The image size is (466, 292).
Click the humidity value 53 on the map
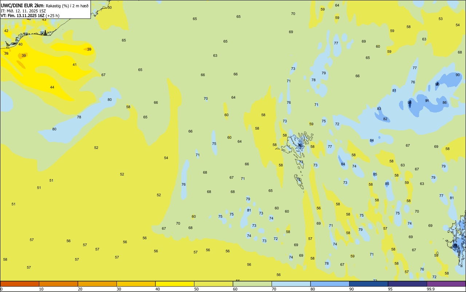[x=441, y=19]
